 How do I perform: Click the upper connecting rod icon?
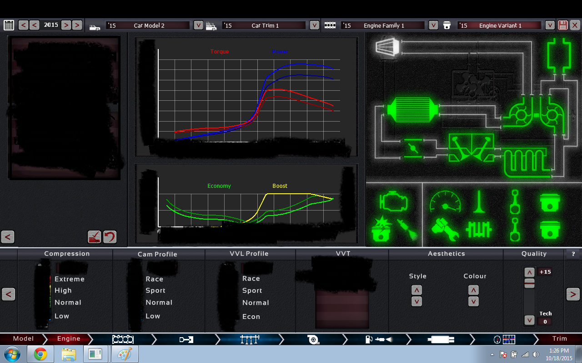[515, 201]
